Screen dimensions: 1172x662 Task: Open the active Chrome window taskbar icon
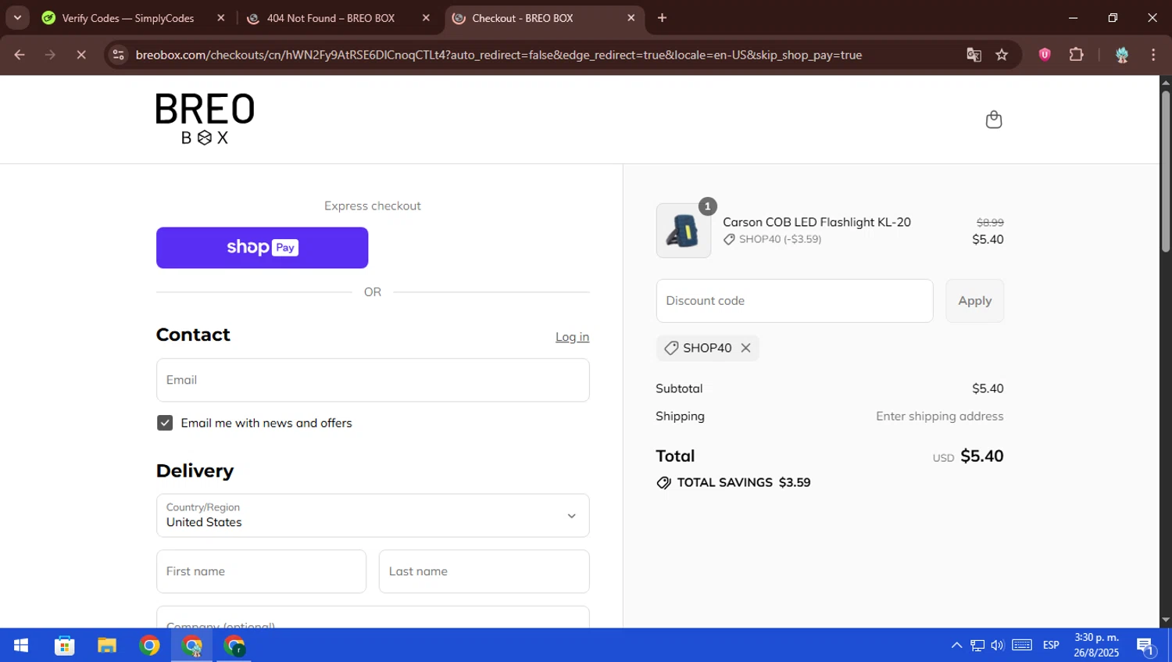(x=192, y=646)
